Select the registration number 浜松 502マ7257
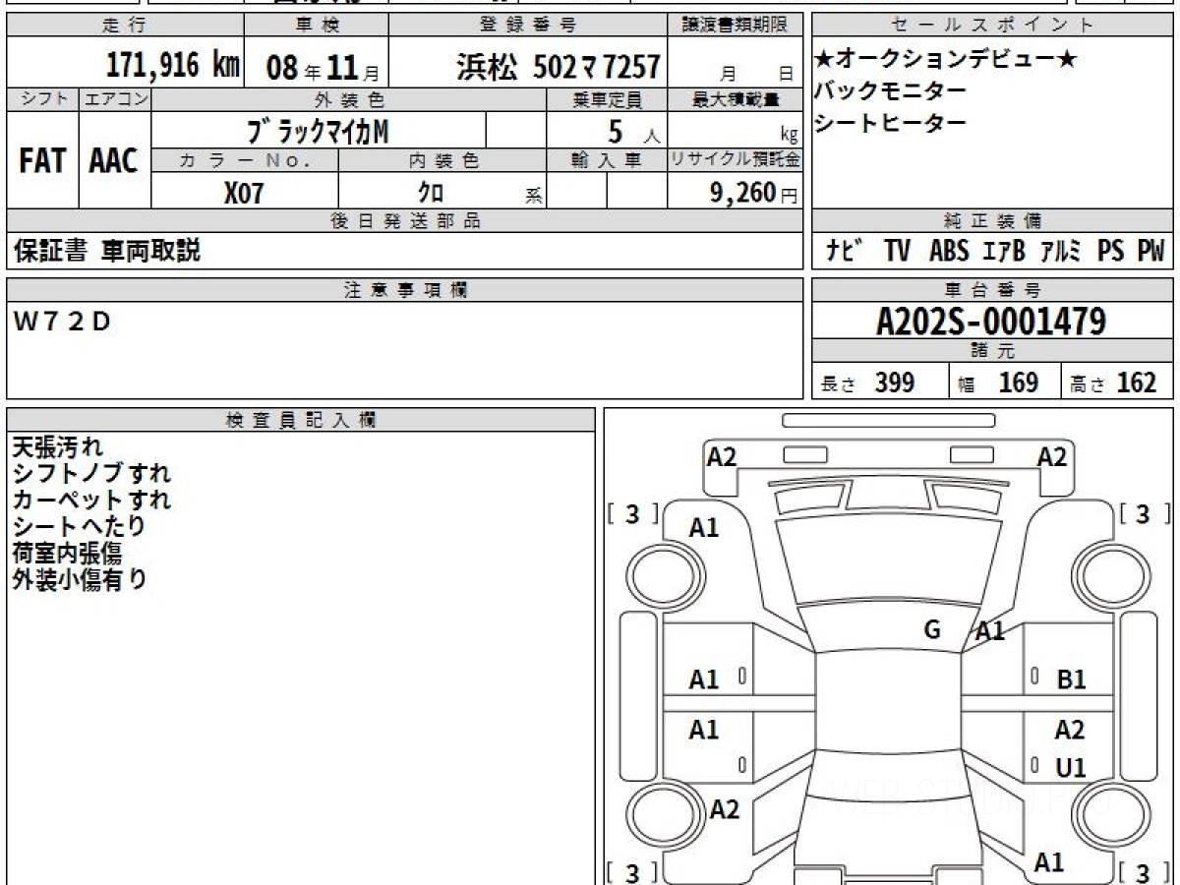Screen dimensions: 1180x885 click(558, 67)
